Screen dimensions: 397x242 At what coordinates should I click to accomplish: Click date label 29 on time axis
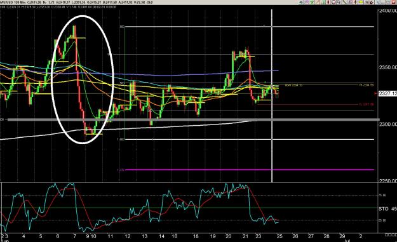342,236
